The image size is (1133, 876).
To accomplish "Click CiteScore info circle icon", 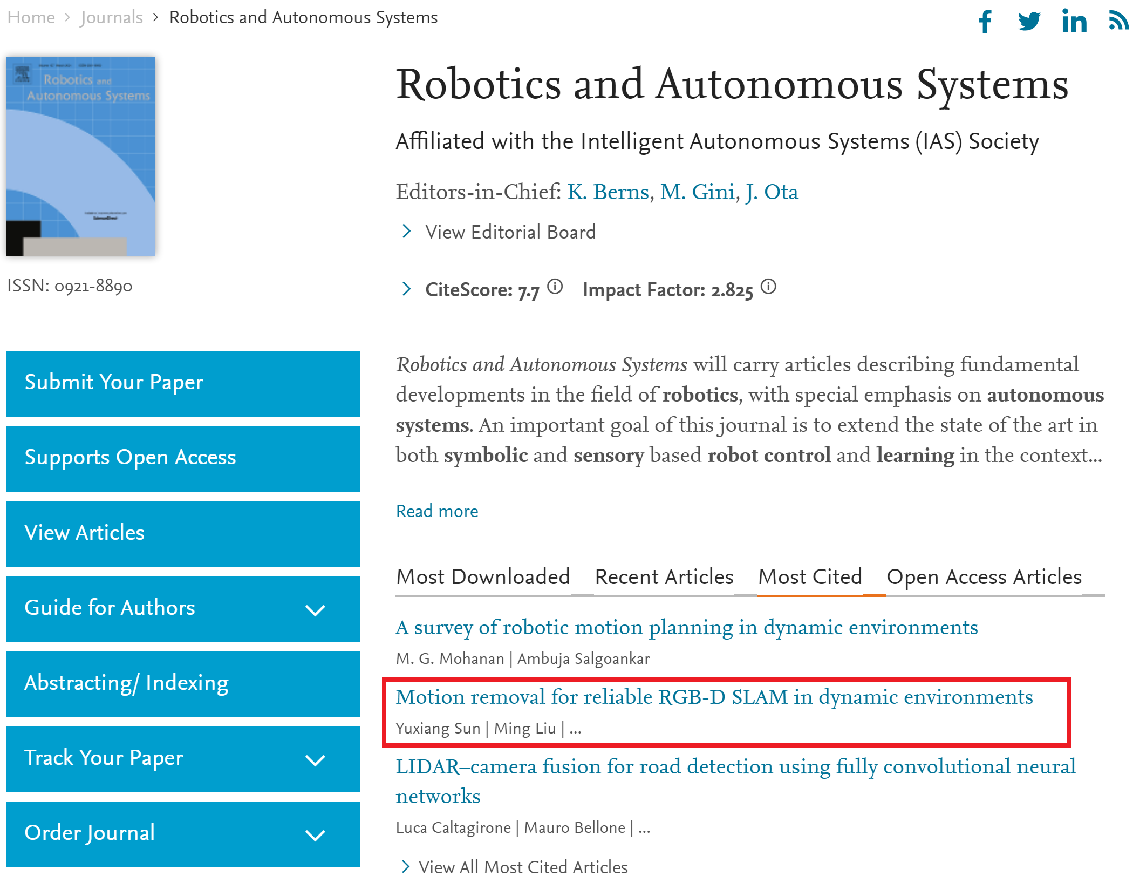I will [x=555, y=287].
